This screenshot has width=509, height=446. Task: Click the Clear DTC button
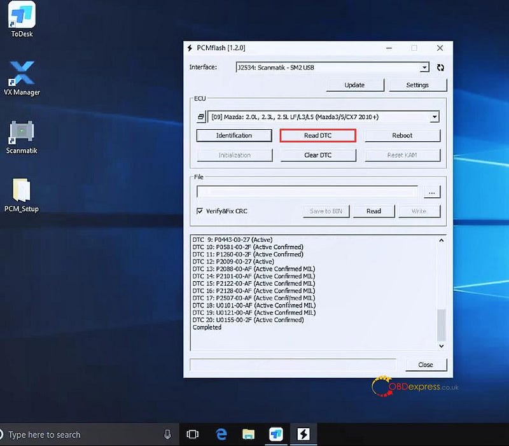(x=317, y=155)
